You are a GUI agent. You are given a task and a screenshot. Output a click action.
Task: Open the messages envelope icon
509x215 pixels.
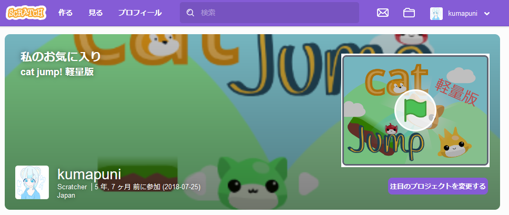(383, 13)
